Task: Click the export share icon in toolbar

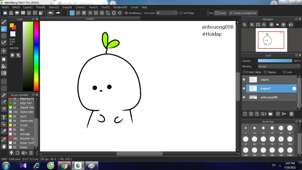Action: (11, 13)
